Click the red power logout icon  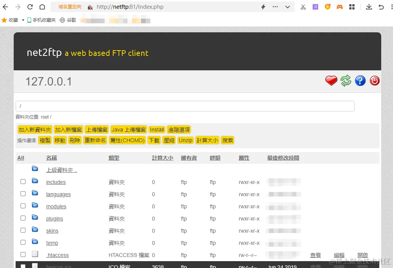point(374,81)
